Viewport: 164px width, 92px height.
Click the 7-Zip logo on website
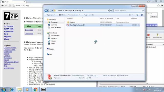click(11, 16)
